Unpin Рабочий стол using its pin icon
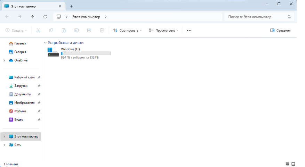305x167 pixels. (39, 77)
